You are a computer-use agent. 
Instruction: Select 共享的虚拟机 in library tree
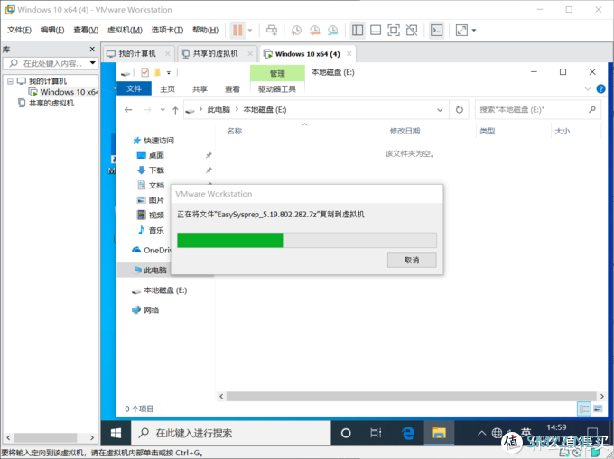coord(46,103)
